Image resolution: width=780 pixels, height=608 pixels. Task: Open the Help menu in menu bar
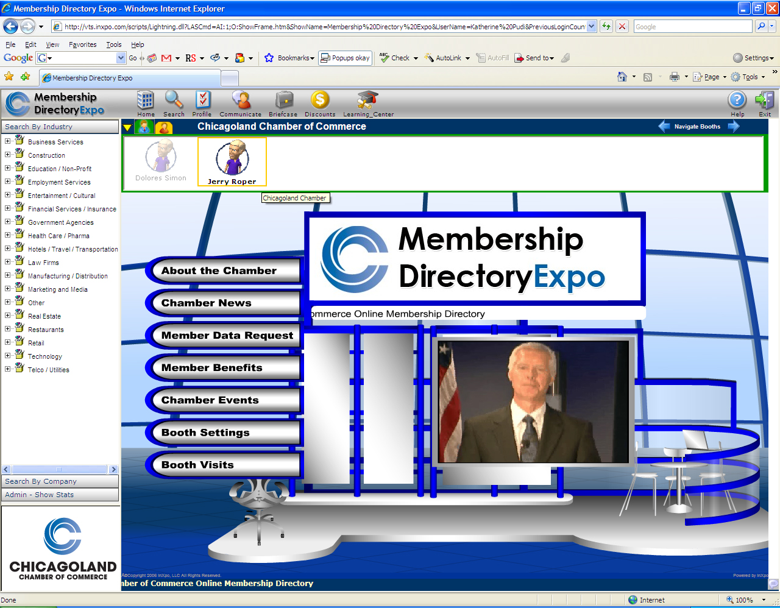[x=138, y=44]
